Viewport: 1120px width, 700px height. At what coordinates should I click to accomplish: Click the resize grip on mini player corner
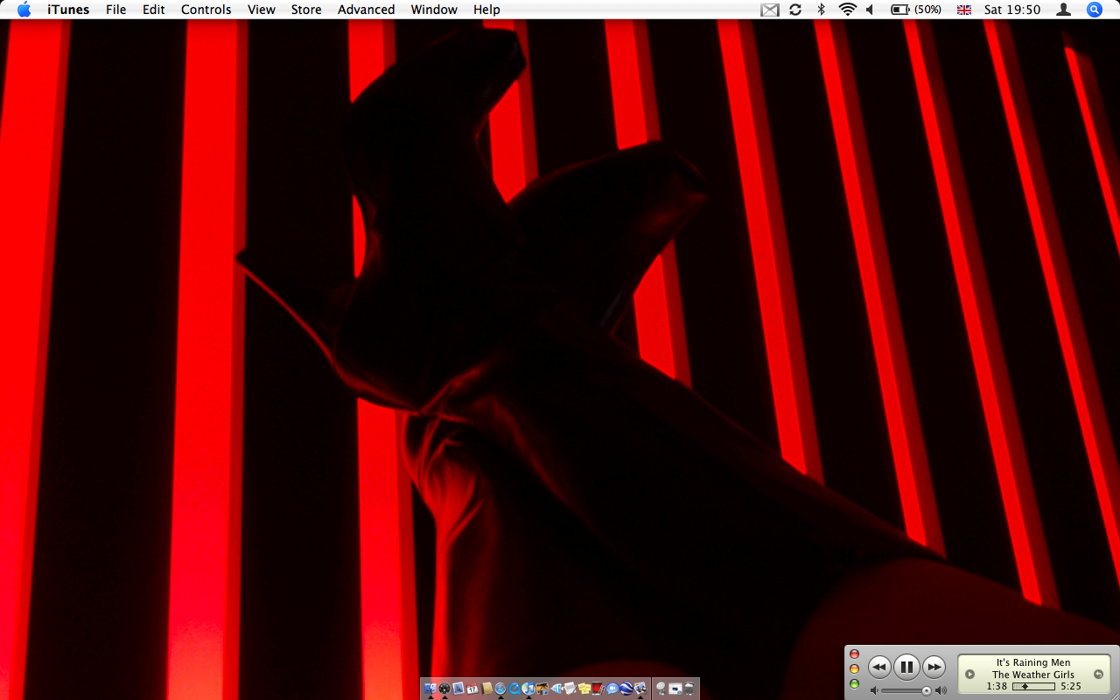1114,694
